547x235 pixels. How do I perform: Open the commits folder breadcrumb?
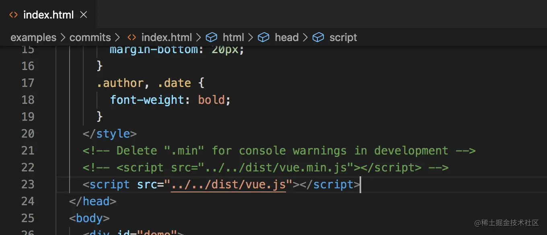pyautogui.click(x=90, y=37)
